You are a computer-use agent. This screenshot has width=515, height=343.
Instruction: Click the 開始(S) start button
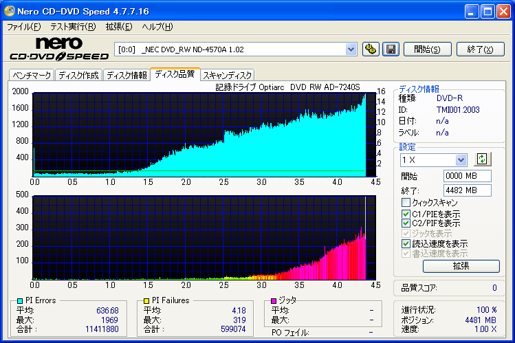pyautogui.click(x=427, y=49)
